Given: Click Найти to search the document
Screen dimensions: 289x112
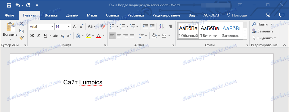Looking at the screenshot, I should coord(260,24).
